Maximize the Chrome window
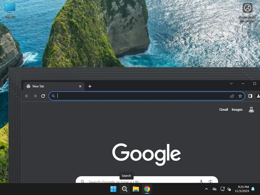 [x=255, y=84]
